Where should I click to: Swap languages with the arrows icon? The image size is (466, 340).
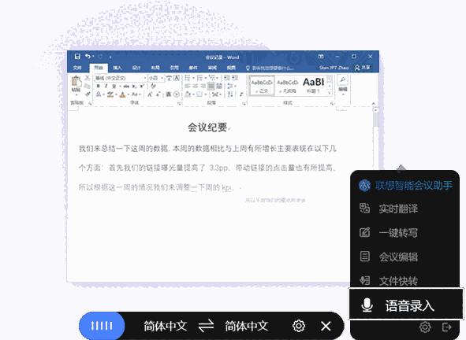coord(207,326)
